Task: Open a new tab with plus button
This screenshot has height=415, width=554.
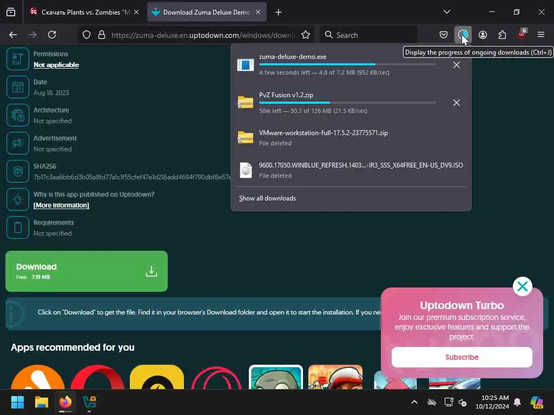Action: coord(279,12)
